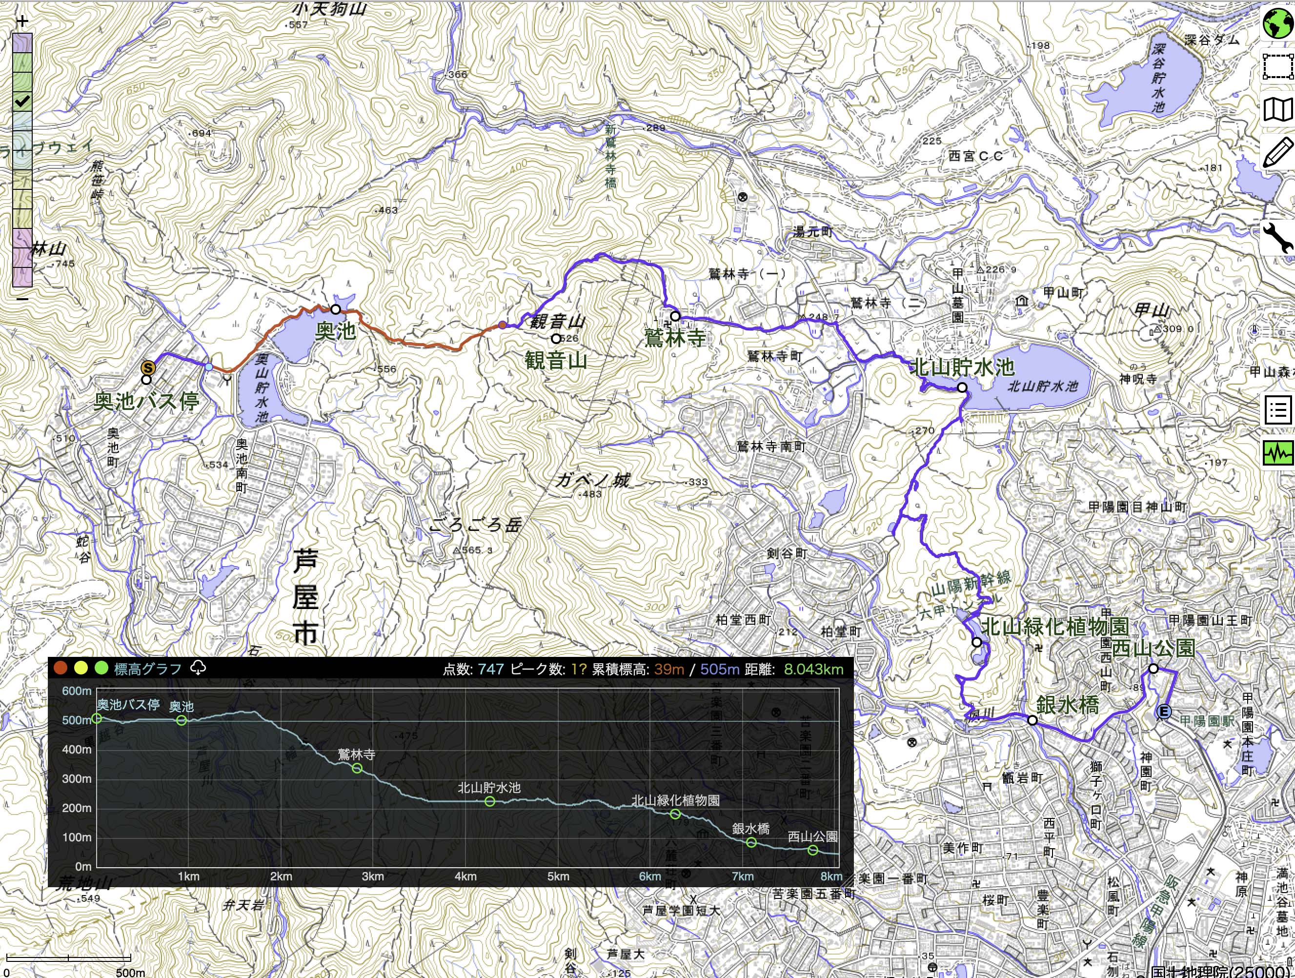Close elevation graph with red dot

(61, 668)
